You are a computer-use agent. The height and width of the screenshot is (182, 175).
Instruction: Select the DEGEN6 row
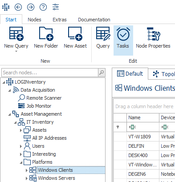(x=144, y=174)
